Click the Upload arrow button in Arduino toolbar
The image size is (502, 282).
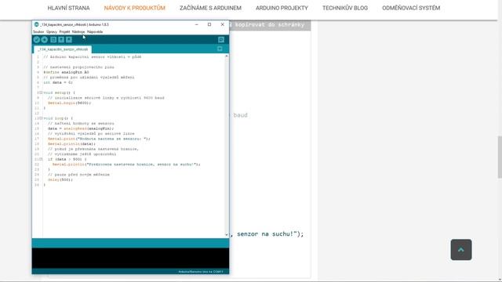(45, 40)
